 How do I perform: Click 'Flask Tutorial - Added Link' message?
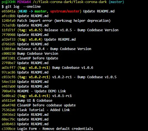click(44, 110)
